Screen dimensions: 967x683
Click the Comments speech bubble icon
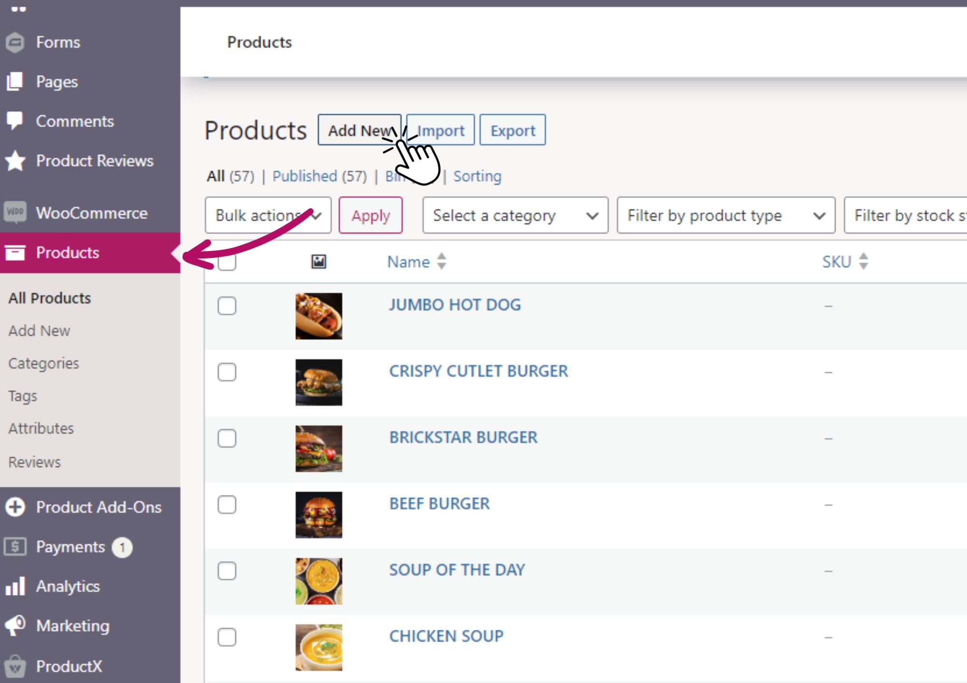pos(15,121)
